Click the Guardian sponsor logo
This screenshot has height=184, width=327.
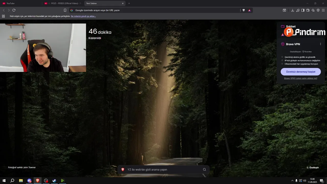click(x=307, y=52)
